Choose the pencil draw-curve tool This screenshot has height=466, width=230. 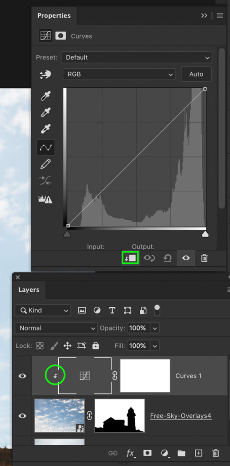point(46,164)
